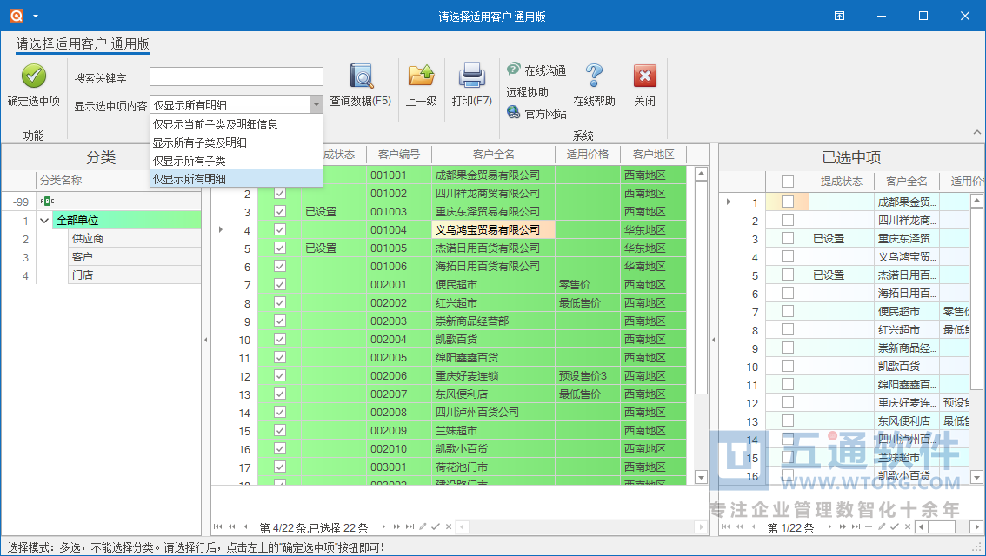Open 官方网站 globe icon
Image resolution: width=986 pixels, height=556 pixels.
point(513,112)
